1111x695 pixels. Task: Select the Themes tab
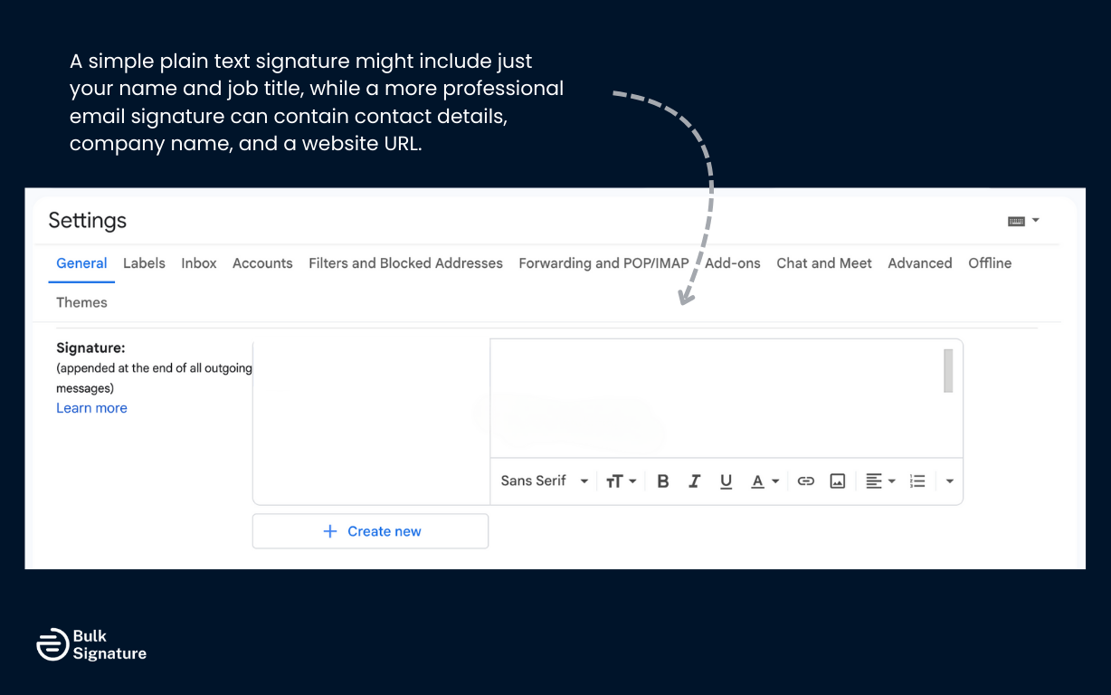pos(81,302)
